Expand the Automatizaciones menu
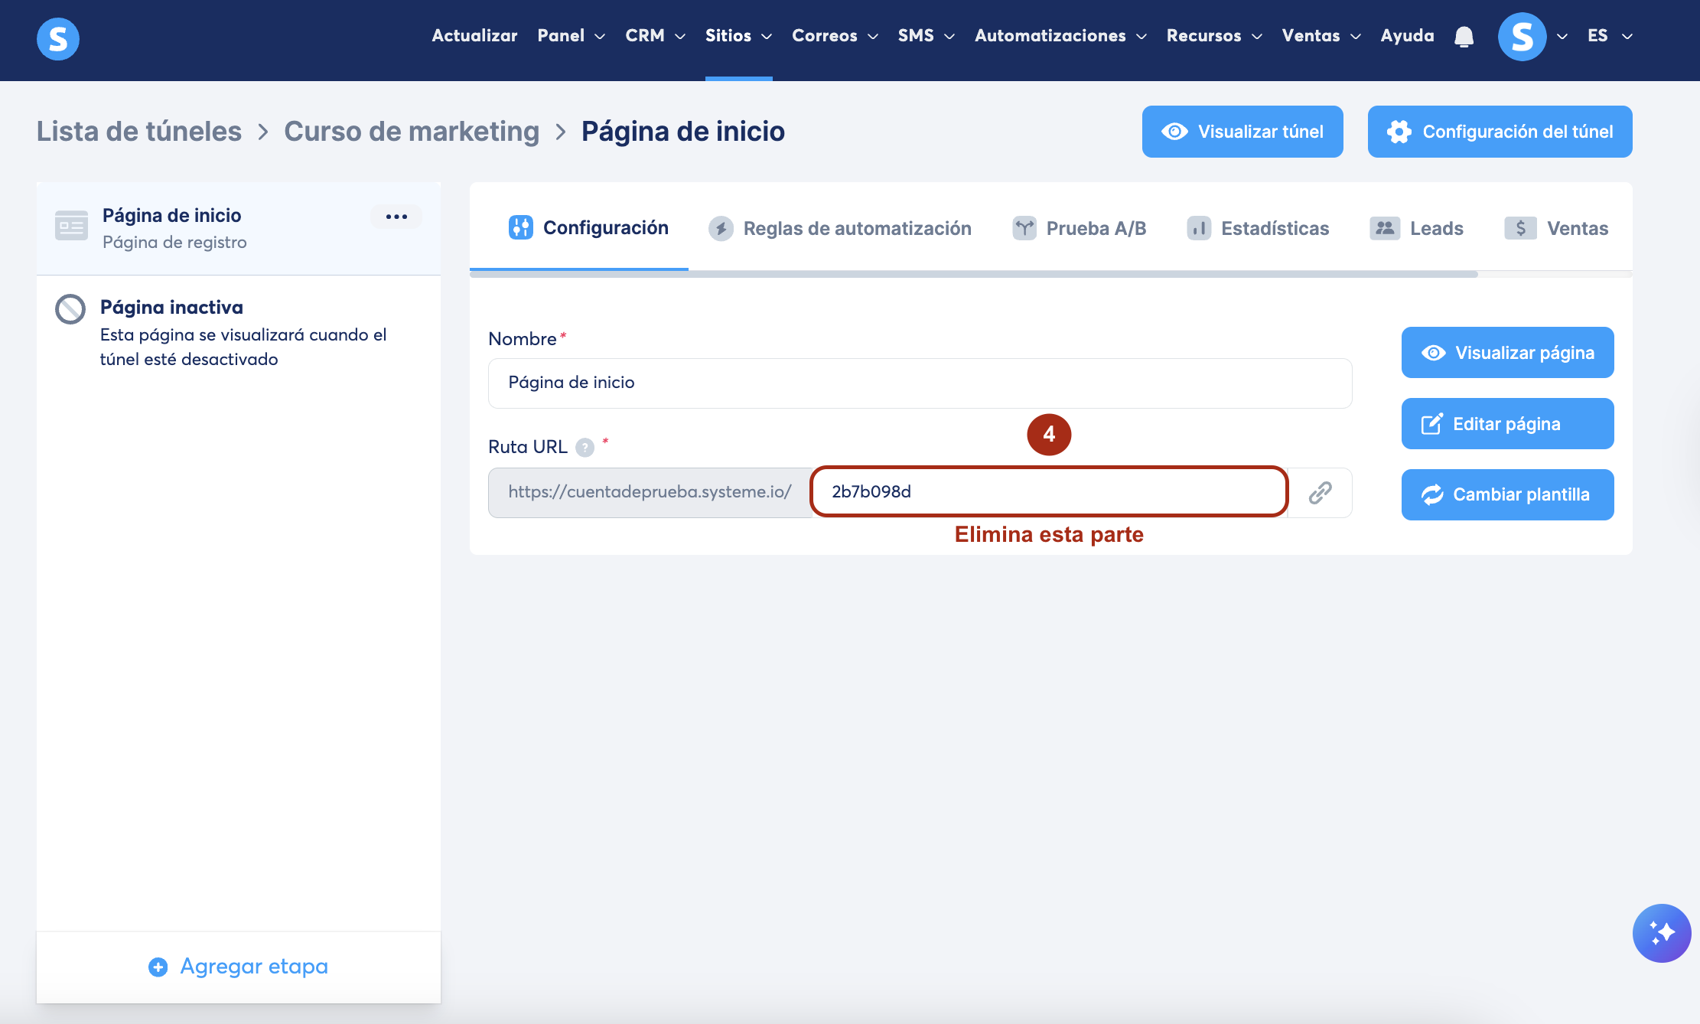 [x=1060, y=36]
